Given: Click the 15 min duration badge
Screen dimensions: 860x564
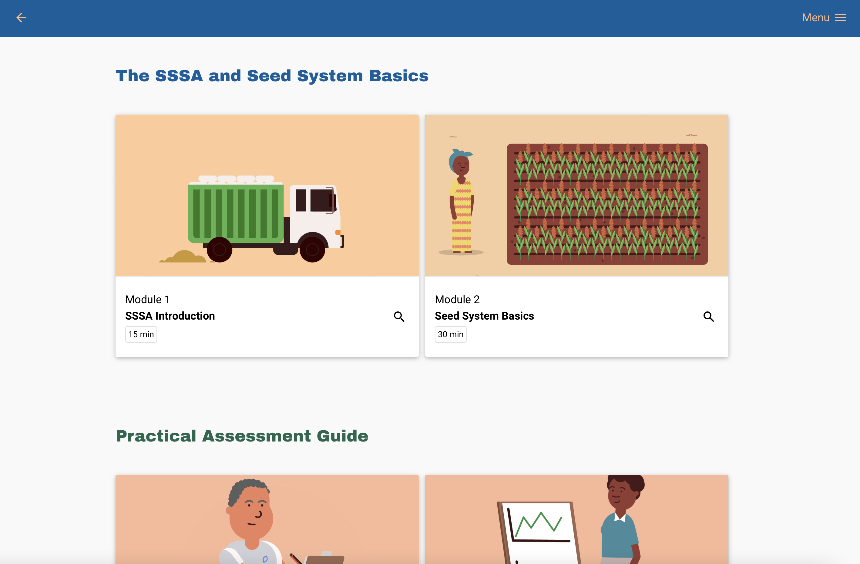Looking at the screenshot, I should (x=141, y=334).
